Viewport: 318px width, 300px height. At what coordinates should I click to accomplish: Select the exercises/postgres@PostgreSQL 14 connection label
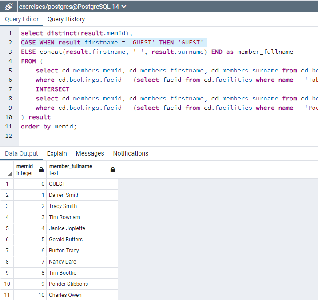(69, 7)
